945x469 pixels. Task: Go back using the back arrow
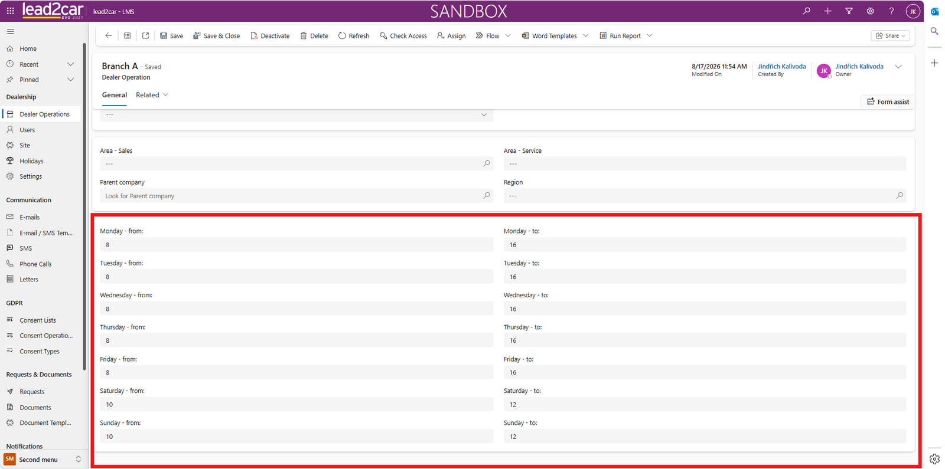[x=109, y=35]
